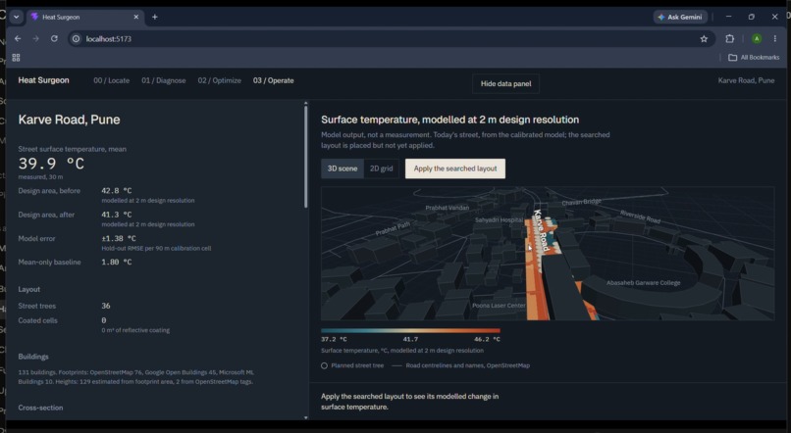Switch to the 3D scene view
The width and height of the screenshot is (791, 433).
point(343,168)
